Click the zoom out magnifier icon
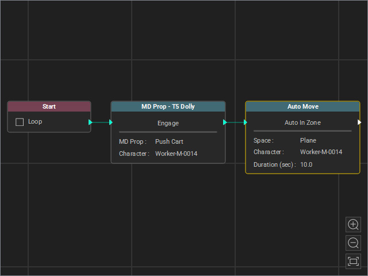Viewport: 368px width, 276px height. 353,243
